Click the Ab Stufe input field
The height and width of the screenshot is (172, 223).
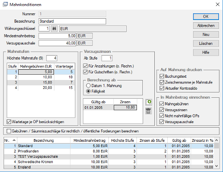107,58
